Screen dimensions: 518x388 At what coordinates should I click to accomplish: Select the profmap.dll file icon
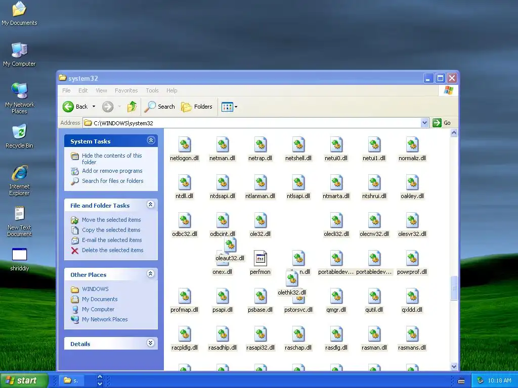(x=184, y=297)
